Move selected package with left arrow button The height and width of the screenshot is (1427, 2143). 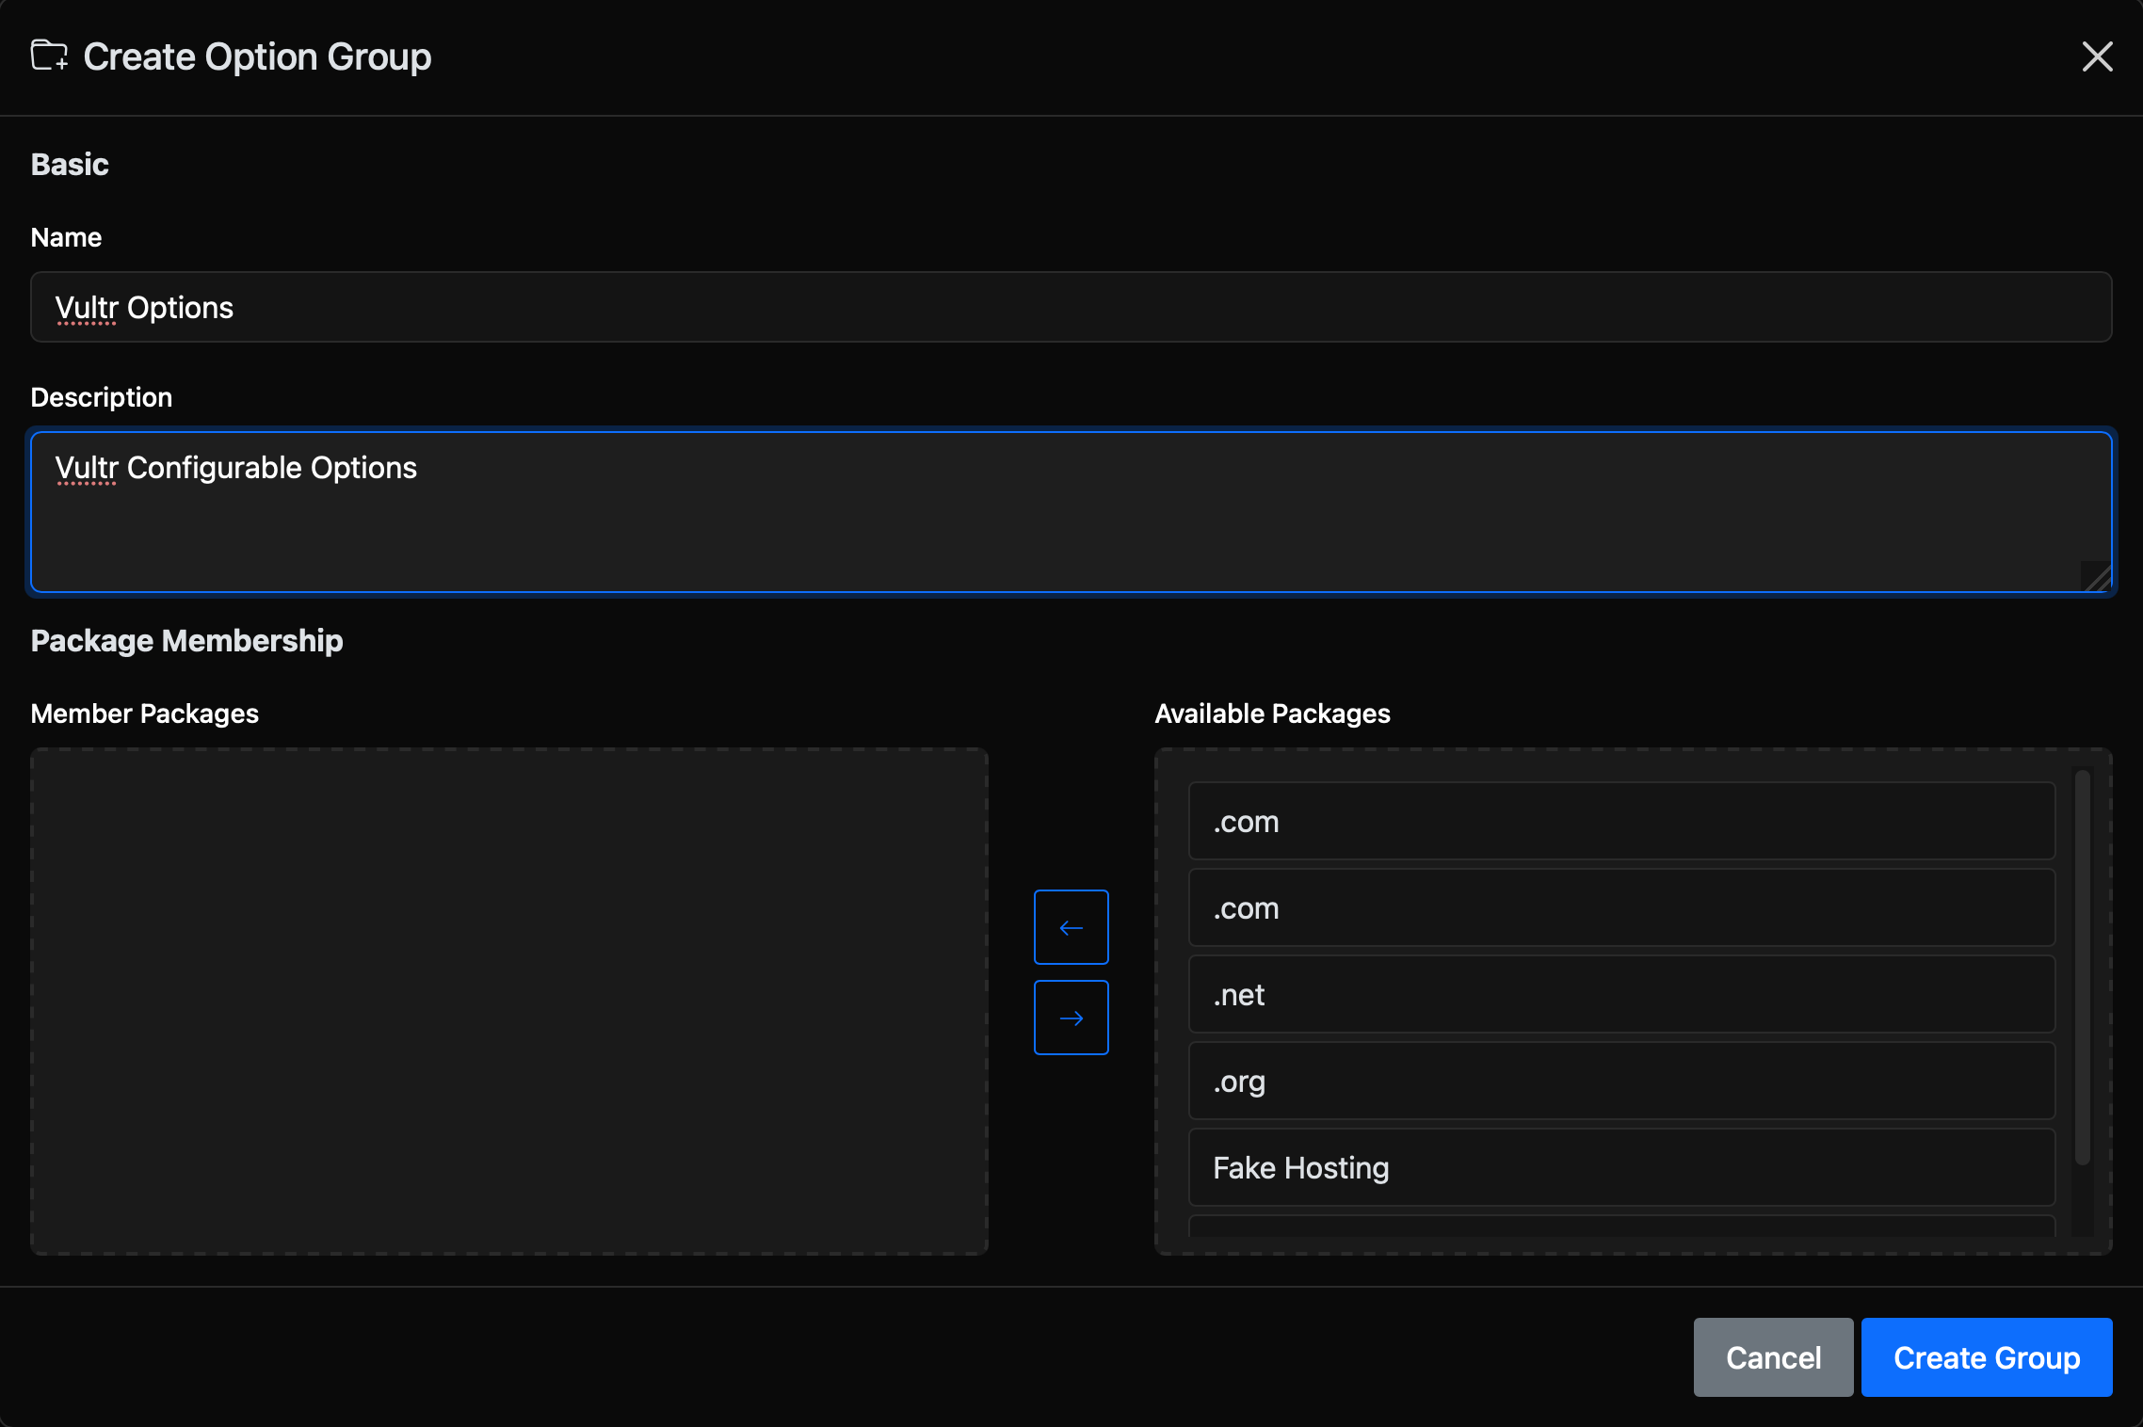(x=1071, y=927)
